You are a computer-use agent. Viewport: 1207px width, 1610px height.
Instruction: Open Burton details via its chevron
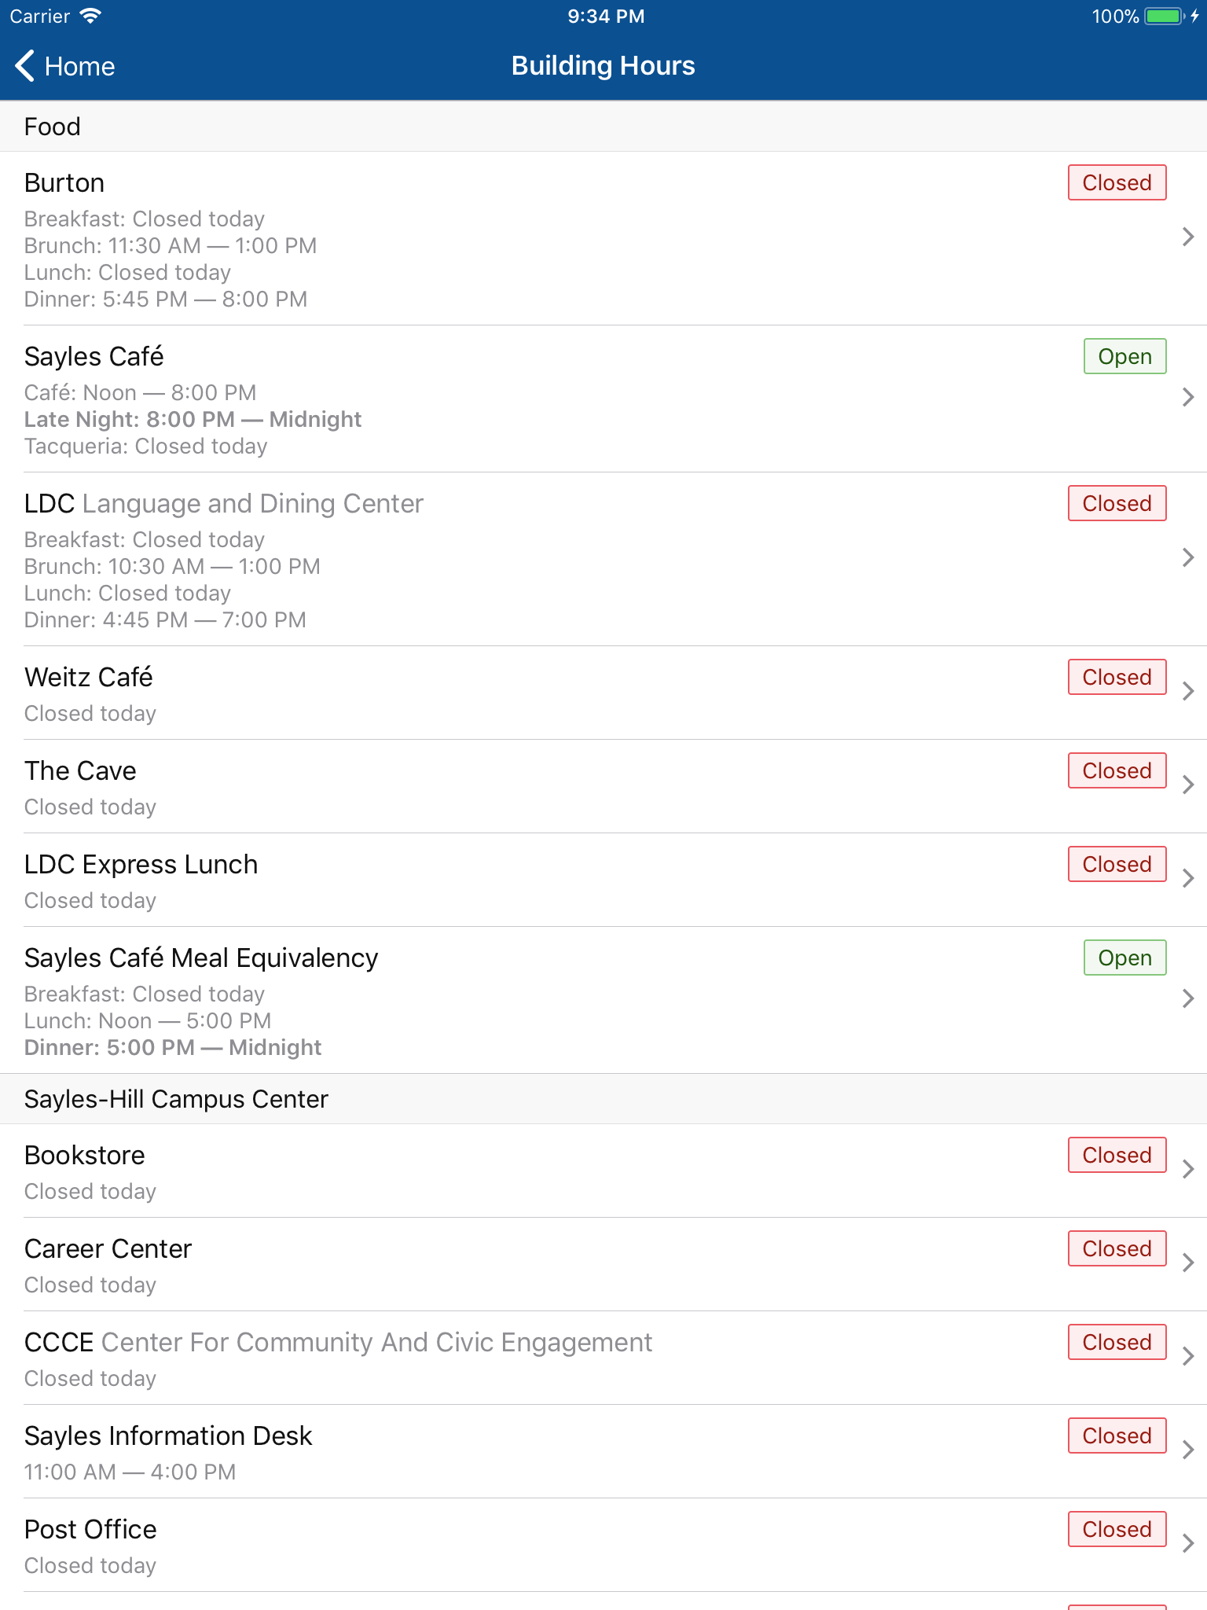point(1188,237)
